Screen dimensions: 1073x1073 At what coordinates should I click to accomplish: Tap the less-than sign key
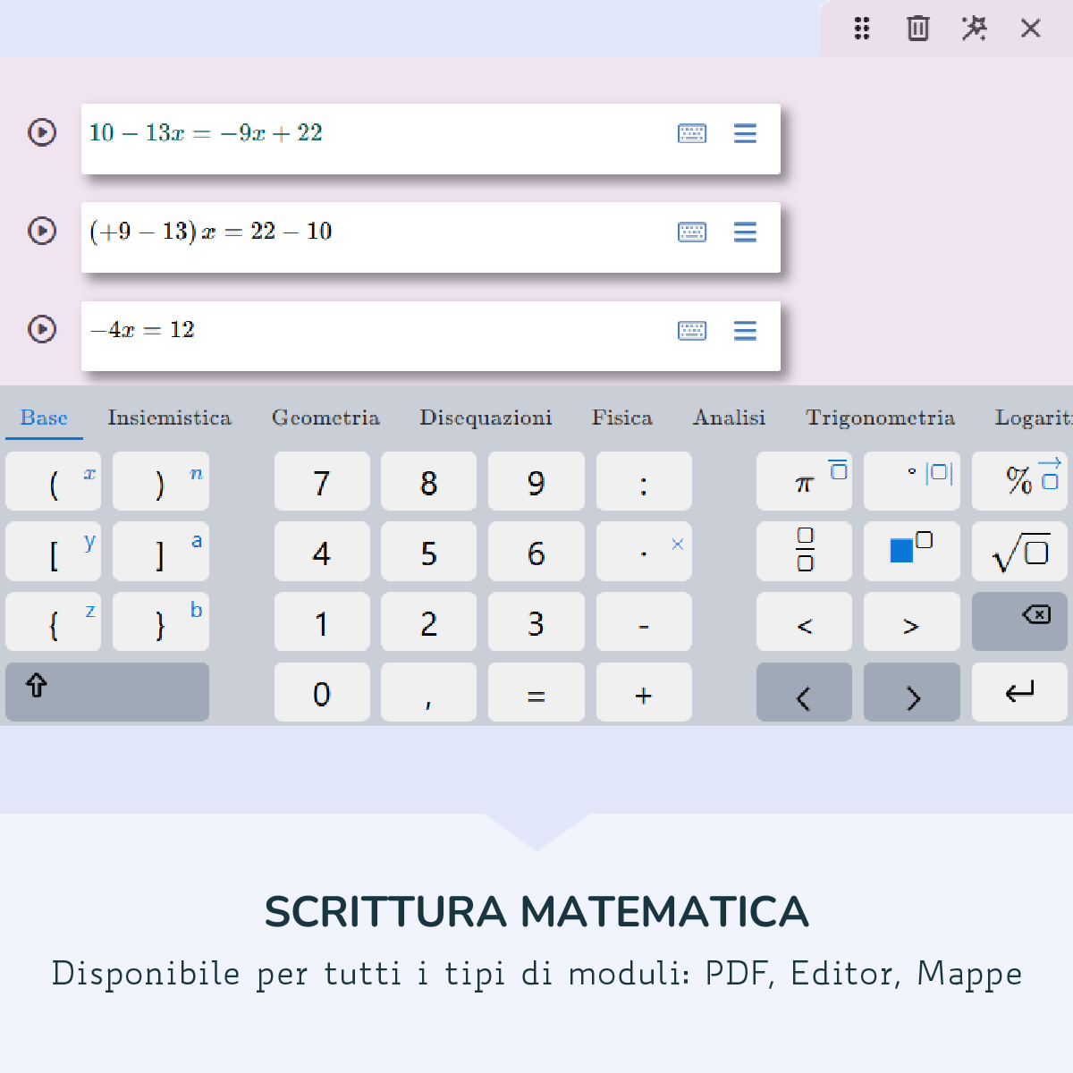click(805, 621)
